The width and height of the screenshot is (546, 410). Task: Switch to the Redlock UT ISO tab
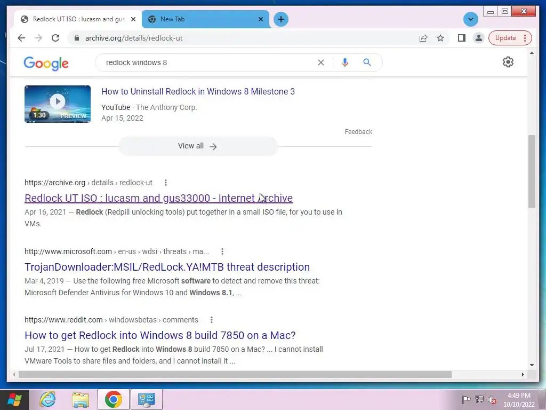point(78,19)
